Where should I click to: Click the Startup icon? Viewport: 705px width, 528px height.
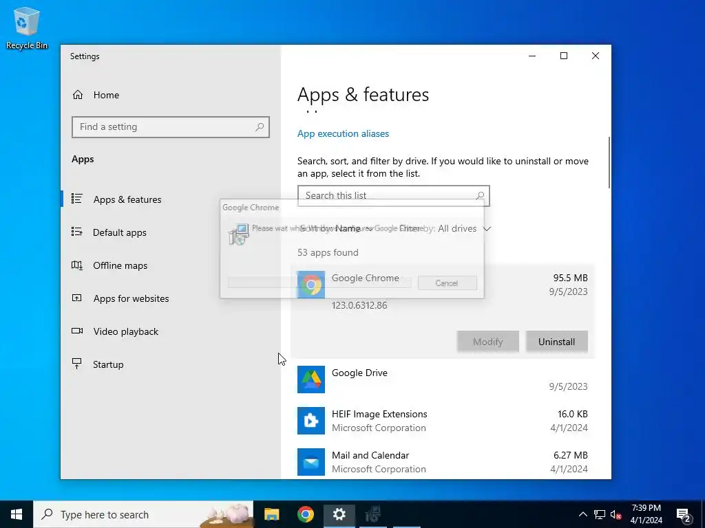(x=77, y=364)
